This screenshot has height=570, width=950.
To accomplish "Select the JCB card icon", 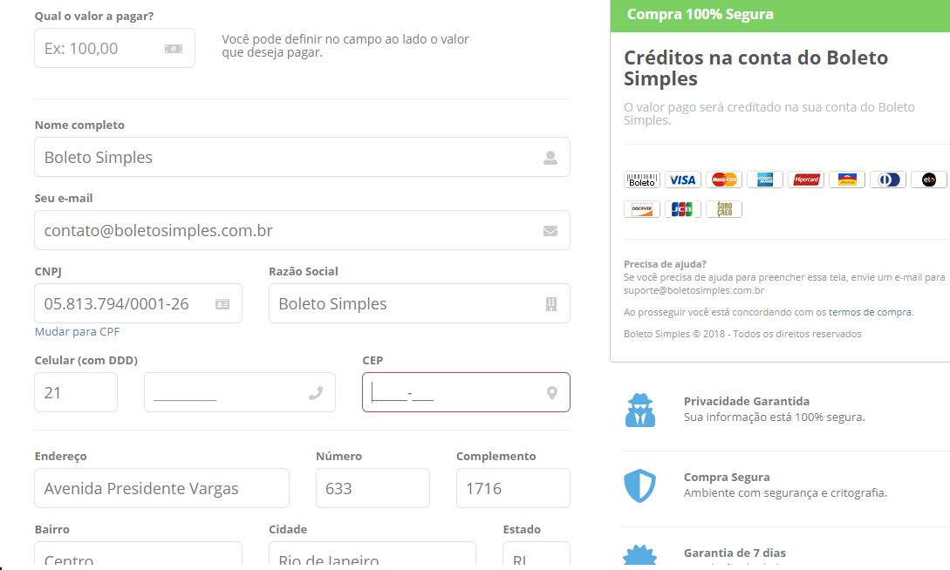I will coord(683,209).
